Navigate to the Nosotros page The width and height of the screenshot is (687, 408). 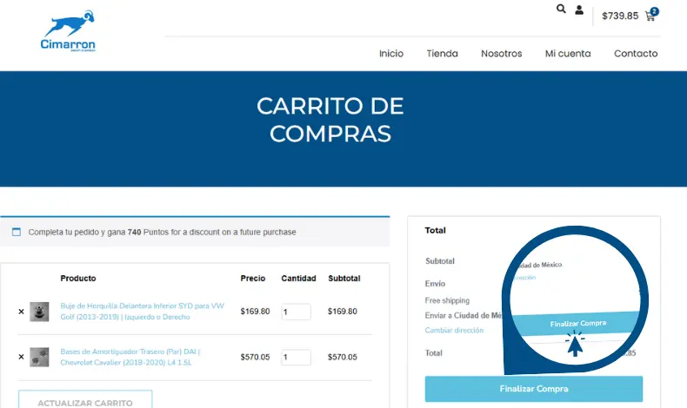click(x=501, y=54)
